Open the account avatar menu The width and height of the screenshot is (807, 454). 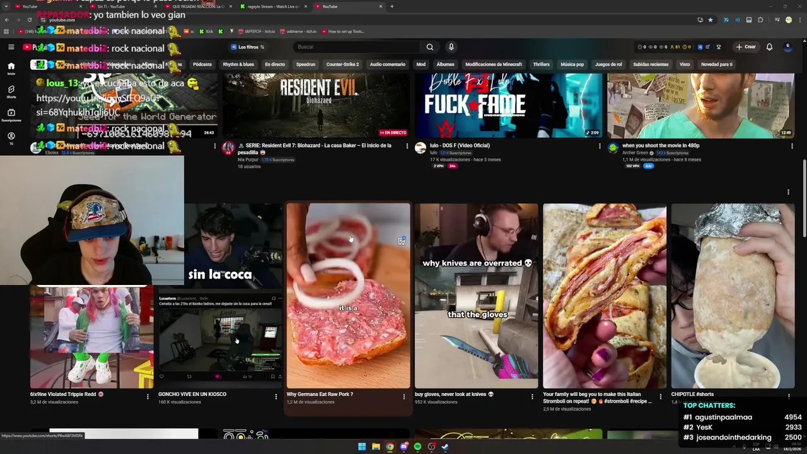(x=787, y=47)
